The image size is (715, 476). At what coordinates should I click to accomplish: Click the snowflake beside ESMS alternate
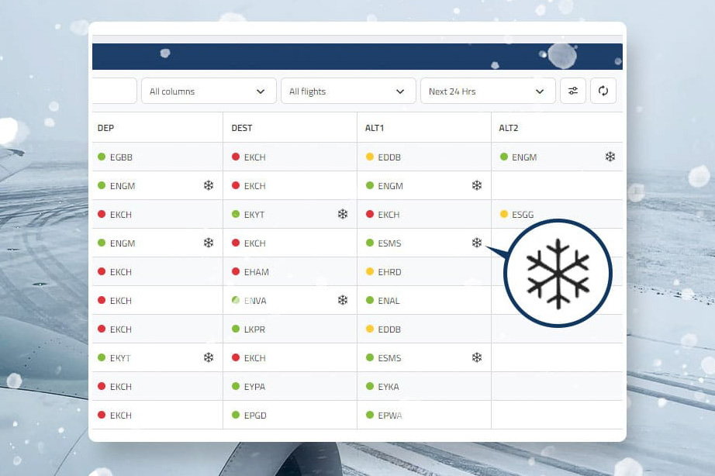[x=476, y=243]
